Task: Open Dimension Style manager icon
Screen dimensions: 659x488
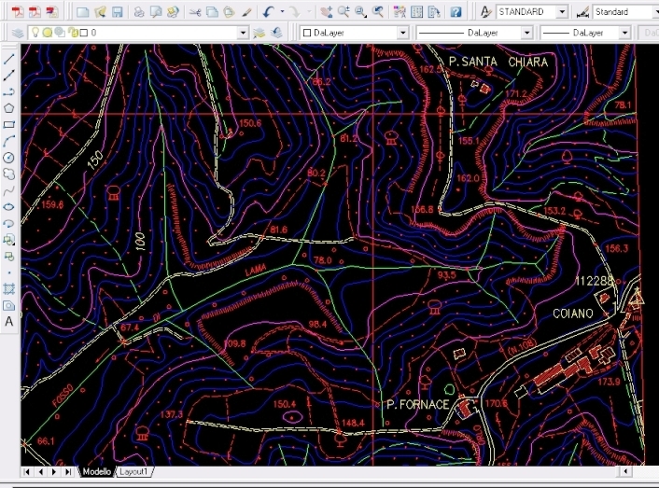Action: coord(582,13)
